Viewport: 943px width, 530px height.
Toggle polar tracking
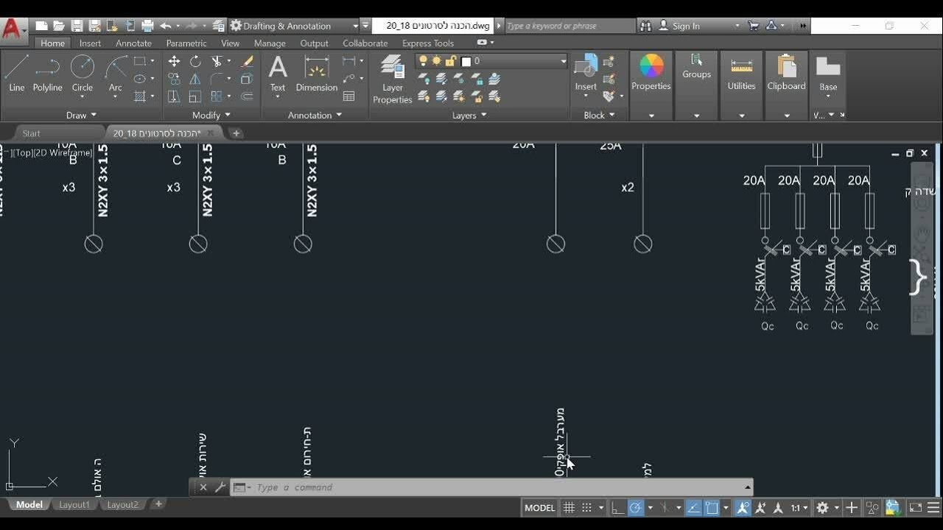(635, 508)
